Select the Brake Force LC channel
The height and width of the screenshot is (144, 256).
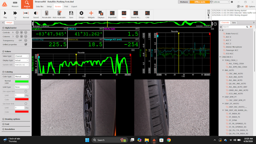tap(232, 34)
